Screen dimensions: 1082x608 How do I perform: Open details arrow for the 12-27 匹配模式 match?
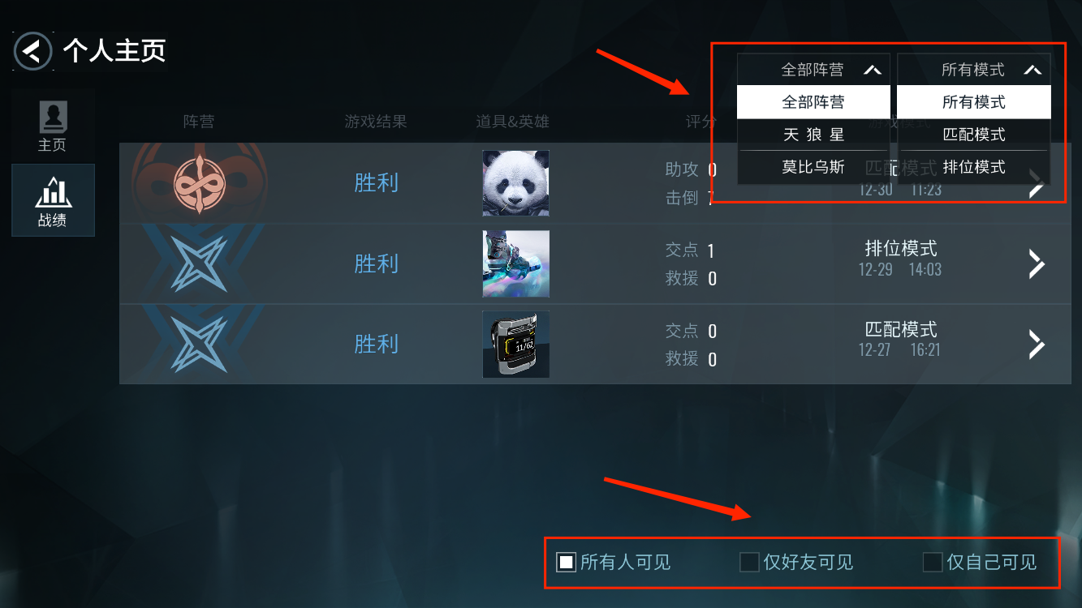tap(1037, 344)
